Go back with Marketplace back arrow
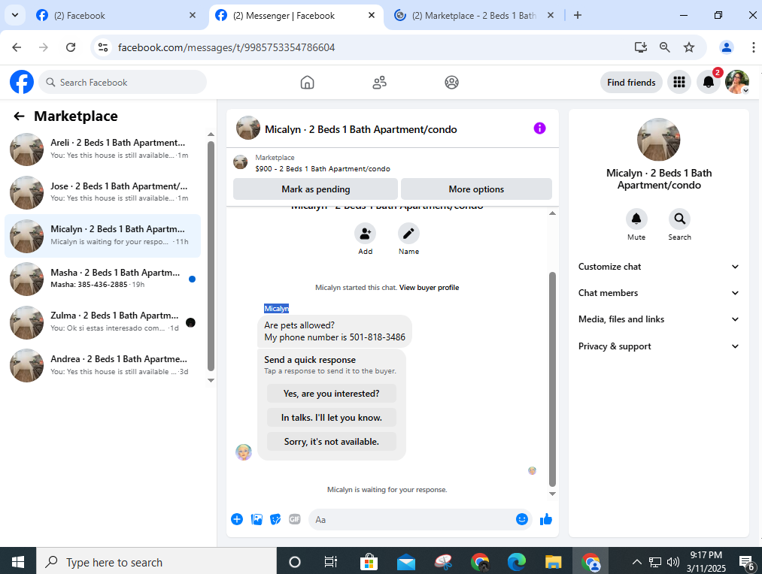 click(19, 116)
